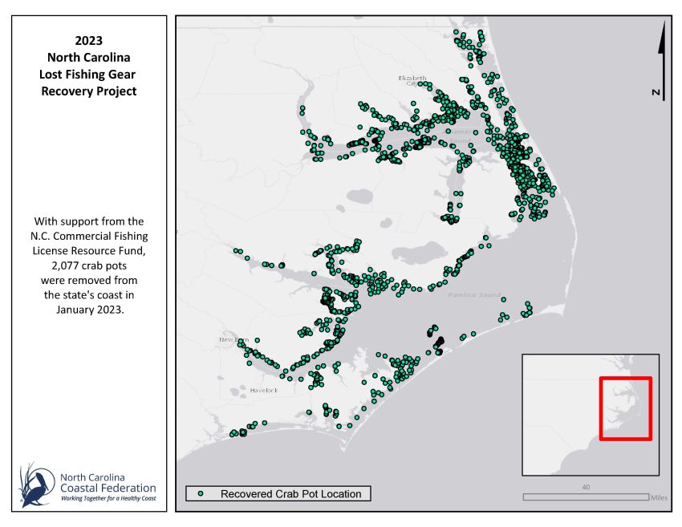Click the 'Recovered Crab Pot Location' legend text
This screenshot has height=527, width=682.
click(x=290, y=494)
